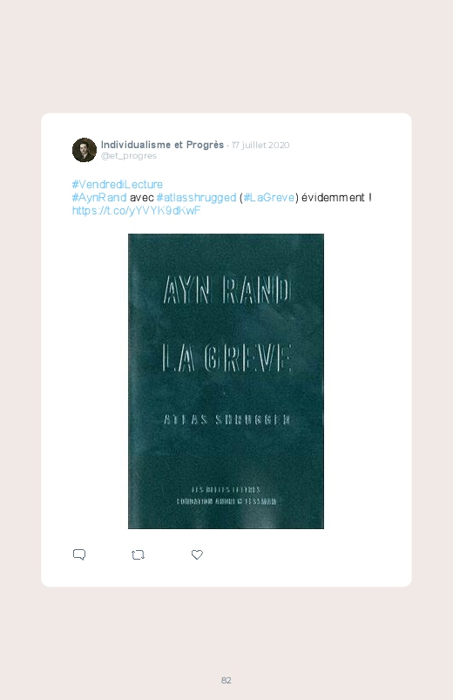Retweet the post with the arrows icon
This screenshot has height=700, width=453.
click(138, 555)
